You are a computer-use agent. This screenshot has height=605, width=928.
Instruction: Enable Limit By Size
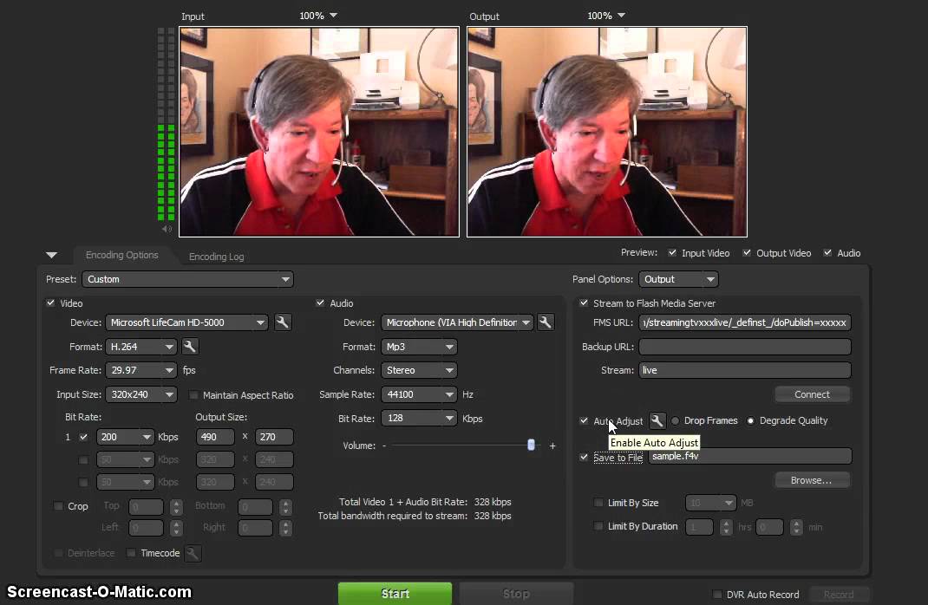[x=598, y=503]
